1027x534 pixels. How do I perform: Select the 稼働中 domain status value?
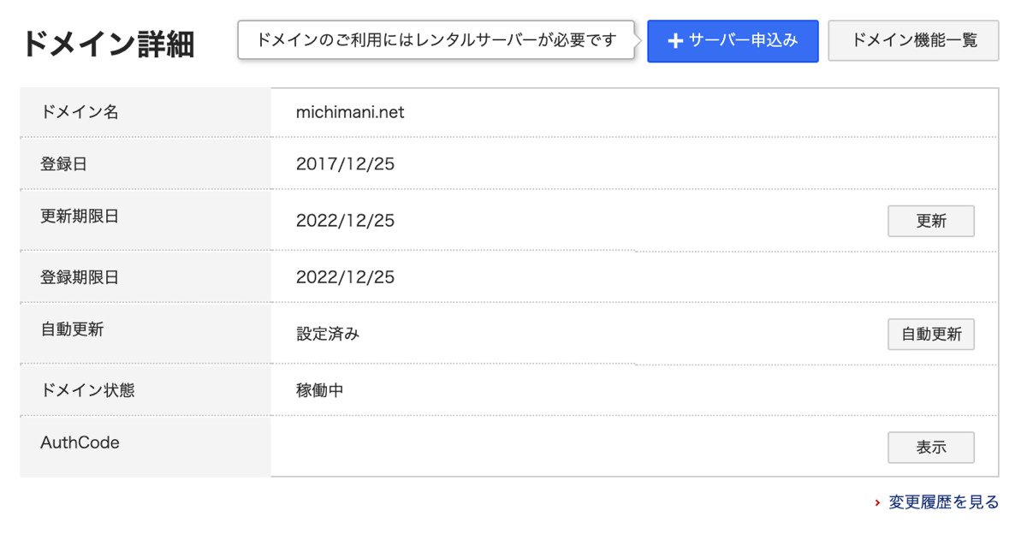[318, 389]
